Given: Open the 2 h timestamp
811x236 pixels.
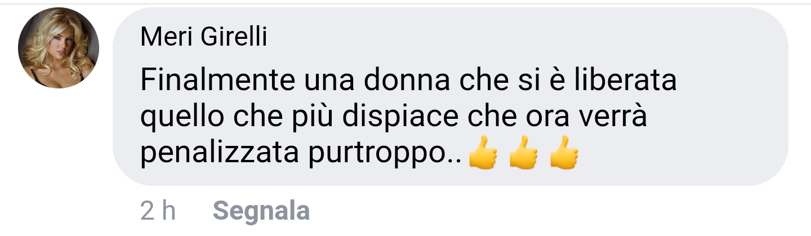Looking at the screenshot, I should click(x=158, y=211).
